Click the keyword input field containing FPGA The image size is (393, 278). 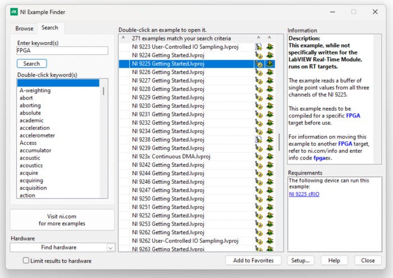(x=62, y=51)
